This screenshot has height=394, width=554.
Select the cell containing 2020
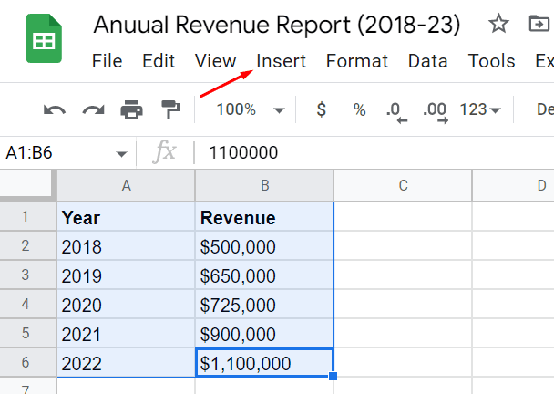point(126,305)
